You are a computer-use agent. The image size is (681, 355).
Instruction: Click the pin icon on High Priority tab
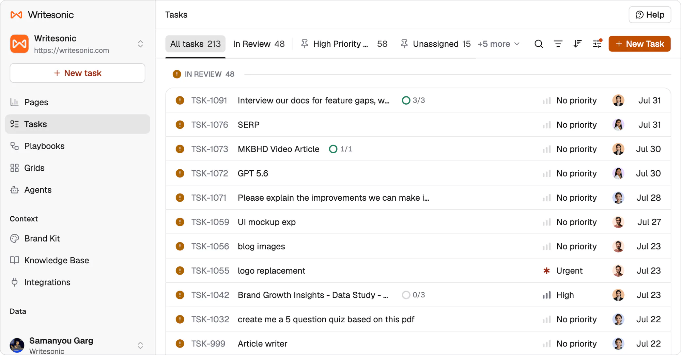(305, 44)
